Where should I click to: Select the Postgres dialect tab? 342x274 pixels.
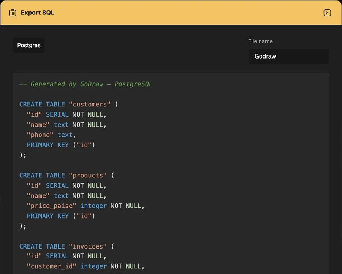tap(29, 45)
